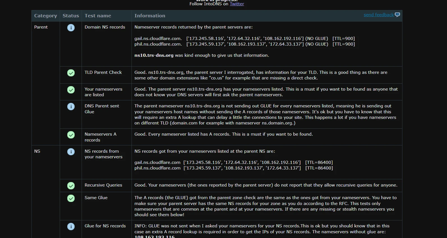Click the Status column header
The image size is (447, 238).
click(x=71, y=16)
